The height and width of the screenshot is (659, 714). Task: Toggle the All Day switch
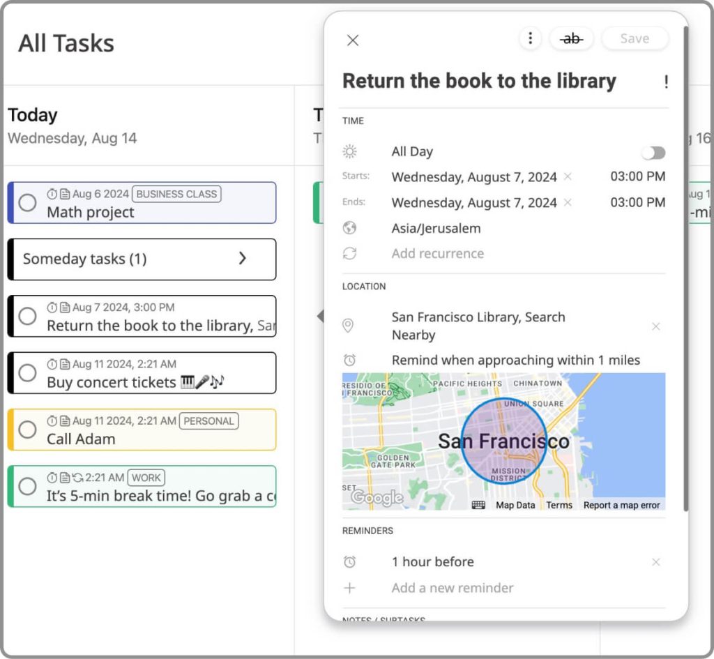653,153
